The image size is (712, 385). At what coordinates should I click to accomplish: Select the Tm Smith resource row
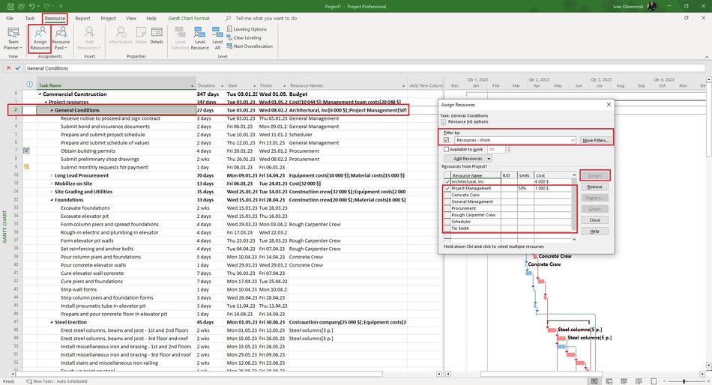(507, 228)
